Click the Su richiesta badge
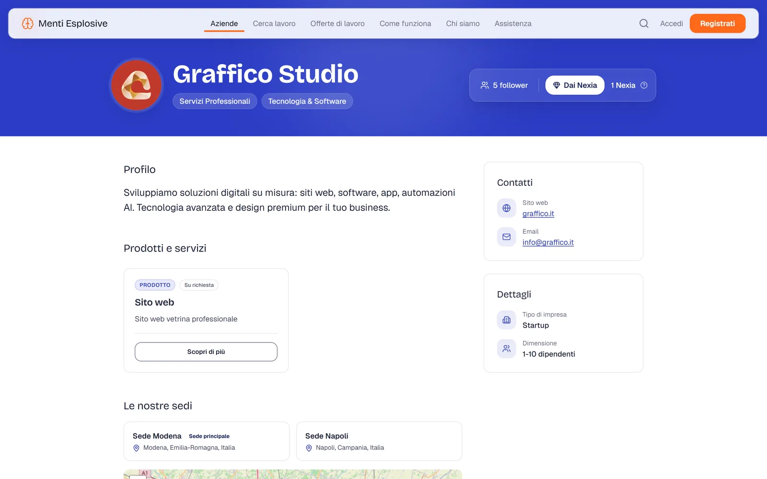This screenshot has height=479, width=767. [x=199, y=285]
